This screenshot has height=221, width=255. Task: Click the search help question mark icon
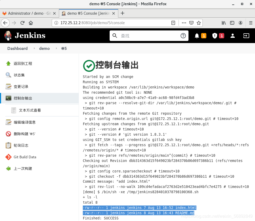coord(183,36)
